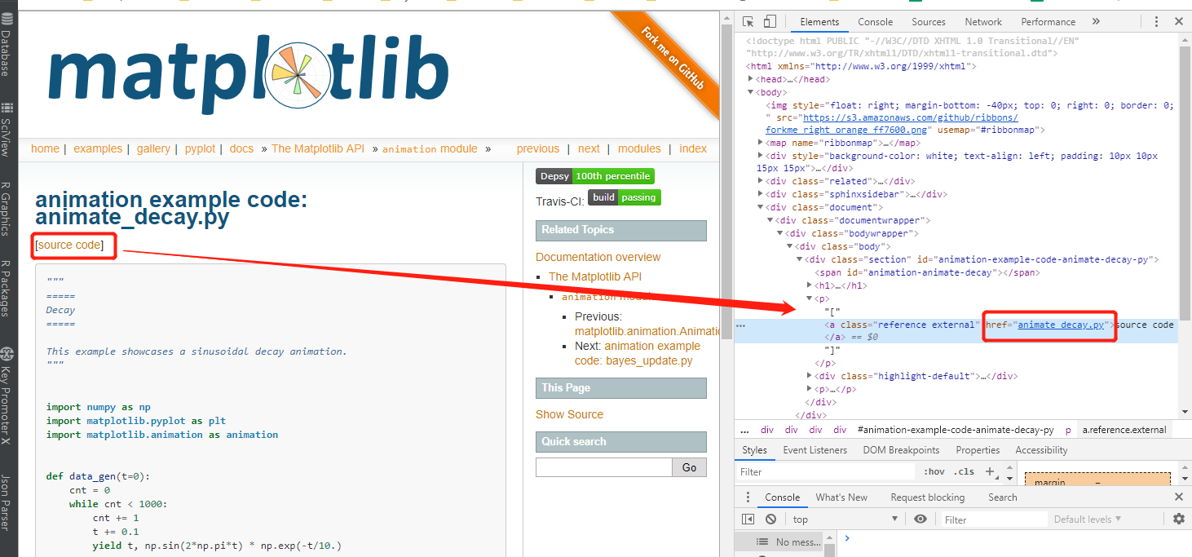Collapse the body element node

[x=751, y=92]
